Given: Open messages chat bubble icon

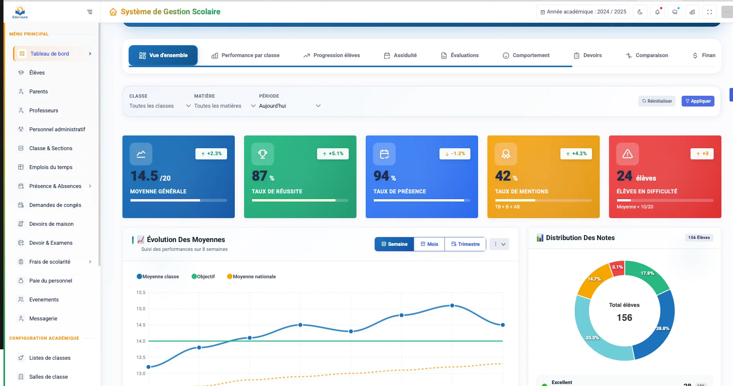Looking at the screenshot, I should point(675,12).
